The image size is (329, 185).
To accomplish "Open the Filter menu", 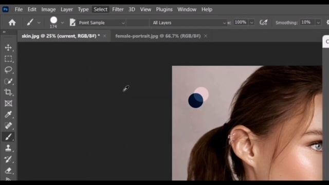I will click(x=118, y=9).
